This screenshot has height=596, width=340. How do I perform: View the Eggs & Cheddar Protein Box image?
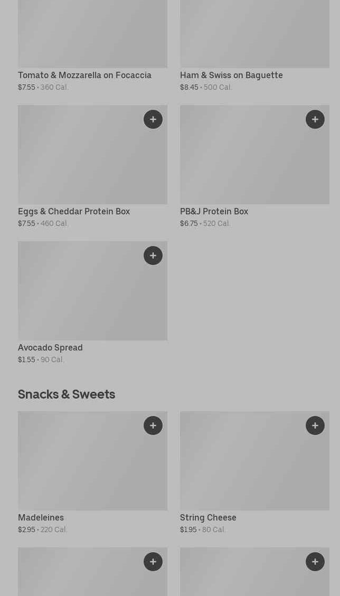click(x=79, y=158)
